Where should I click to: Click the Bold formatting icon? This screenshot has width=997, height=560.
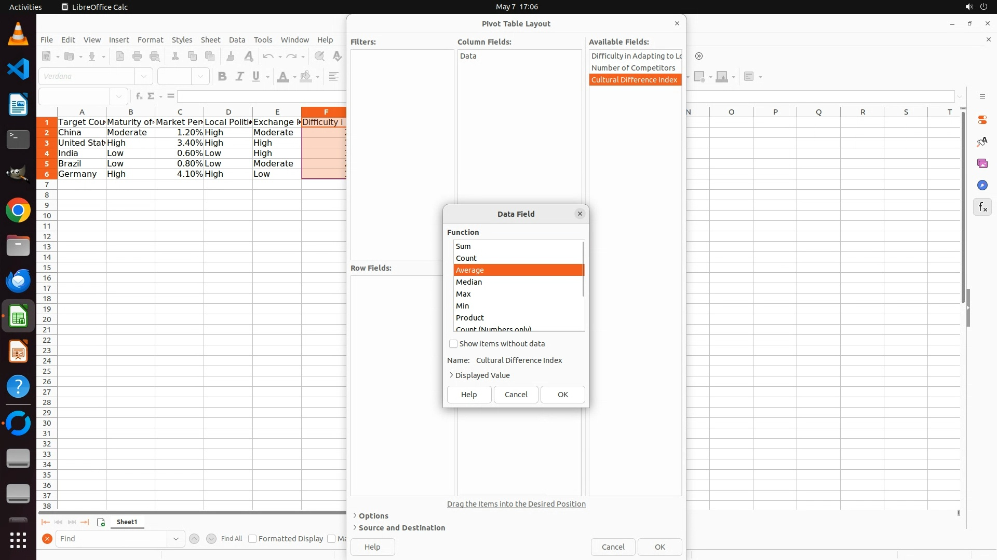[x=222, y=77]
